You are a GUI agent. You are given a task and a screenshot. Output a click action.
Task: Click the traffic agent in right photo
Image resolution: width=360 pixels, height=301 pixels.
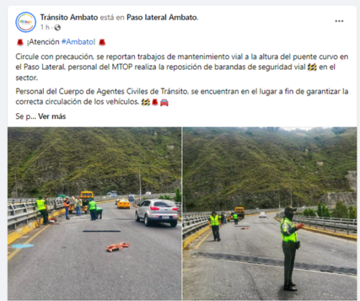pyautogui.click(x=291, y=249)
